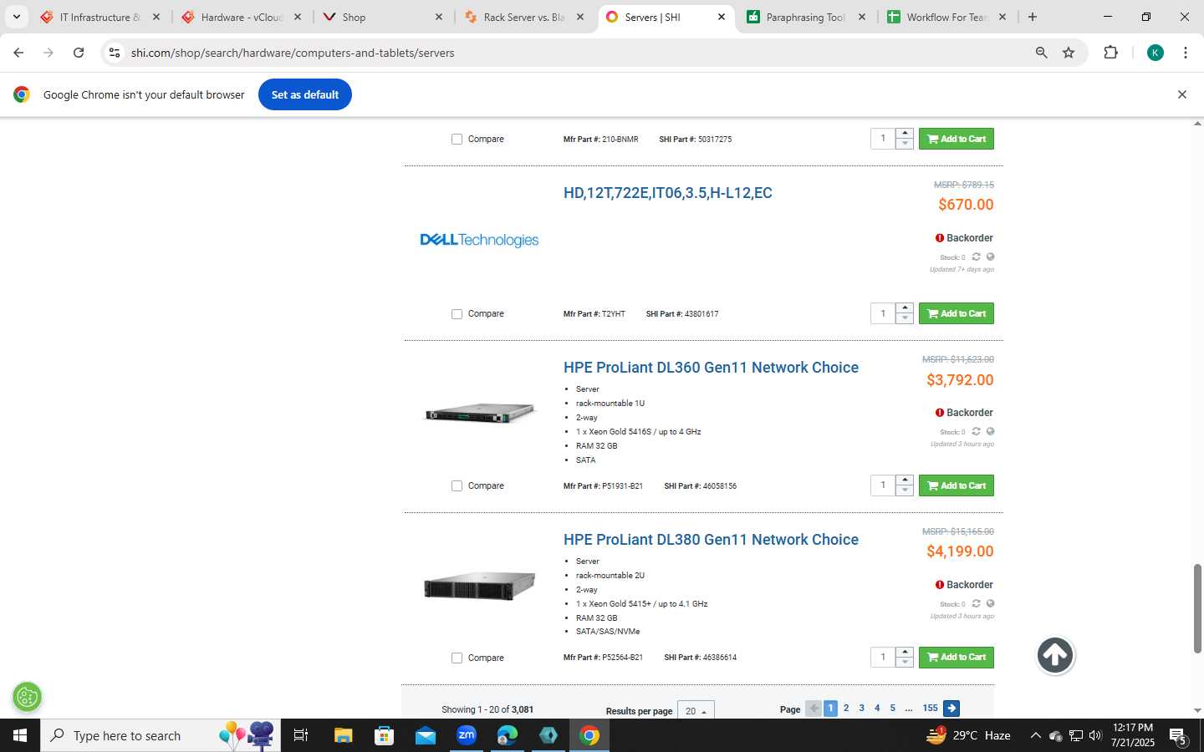Refresh stock icon for HD,12T,722E item
Image resolution: width=1204 pixels, height=752 pixels.
click(976, 257)
